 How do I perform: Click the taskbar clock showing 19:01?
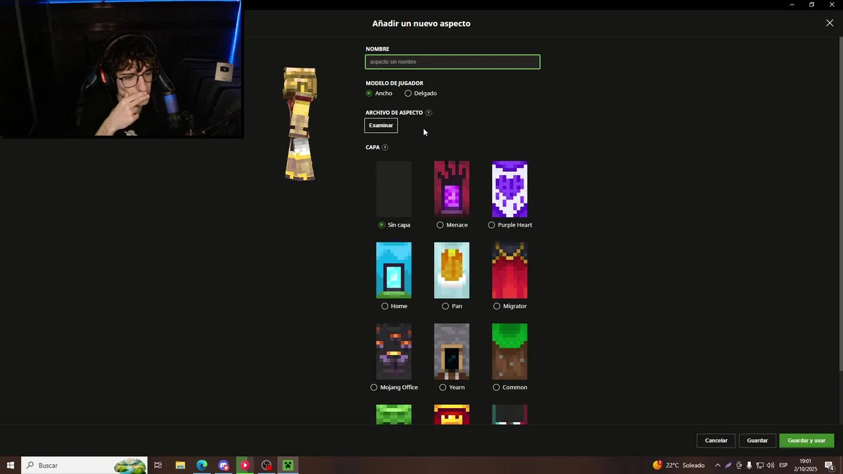click(x=805, y=465)
